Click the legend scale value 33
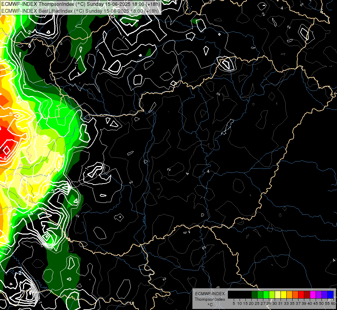The height and width of the screenshot is (310, 337). (286, 303)
